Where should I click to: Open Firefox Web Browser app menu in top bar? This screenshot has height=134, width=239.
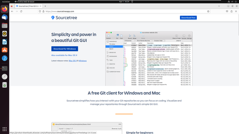(x=25, y=2)
